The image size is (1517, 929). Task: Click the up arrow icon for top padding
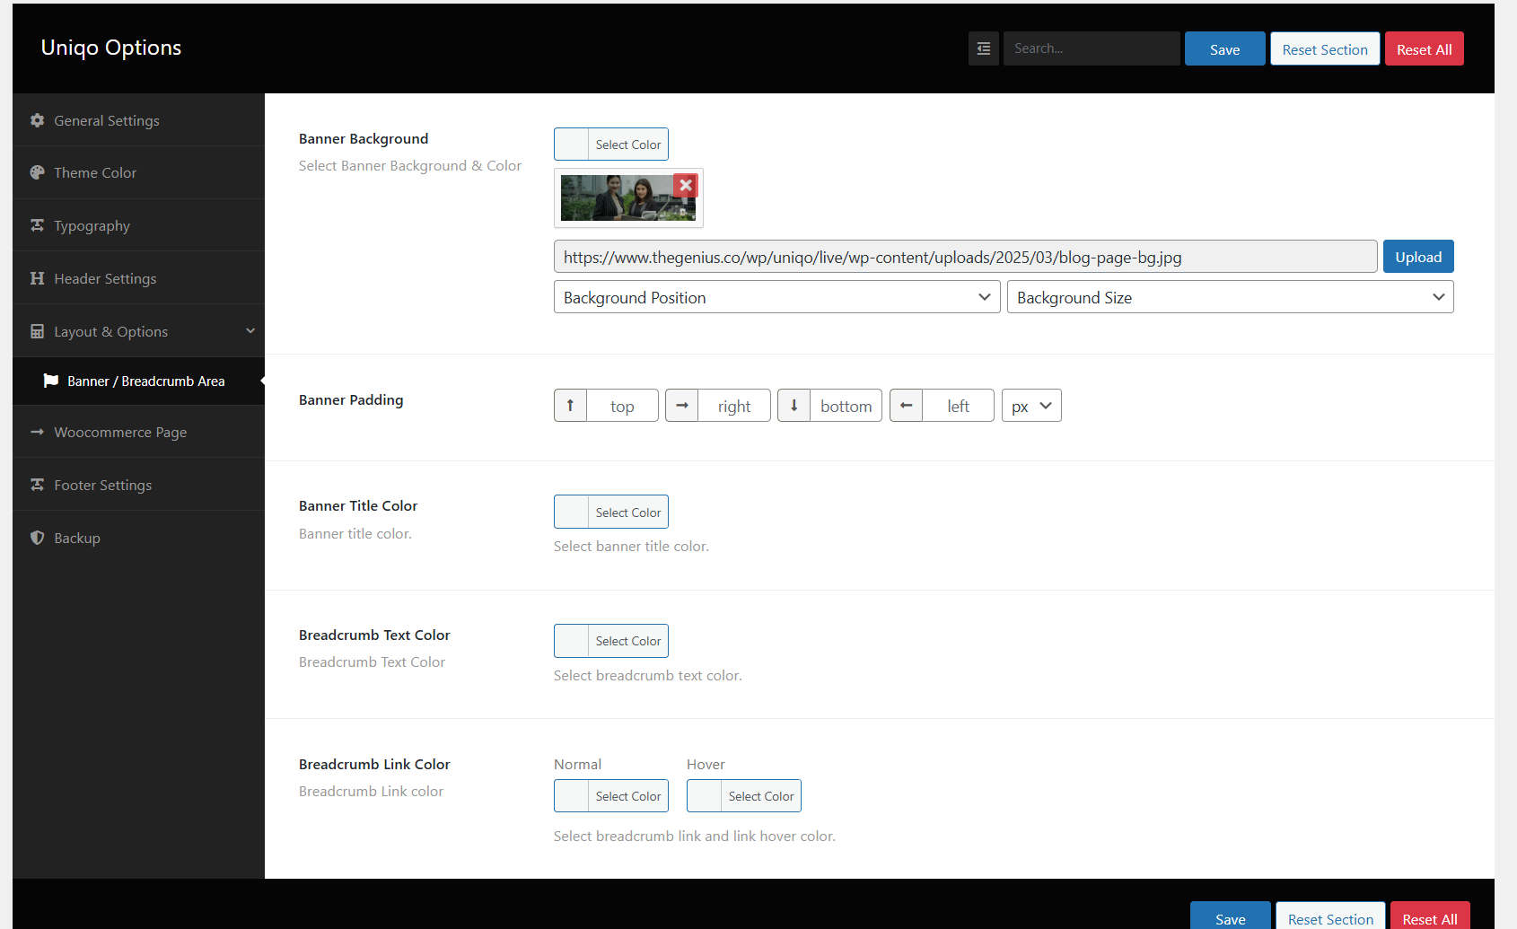[x=570, y=406]
